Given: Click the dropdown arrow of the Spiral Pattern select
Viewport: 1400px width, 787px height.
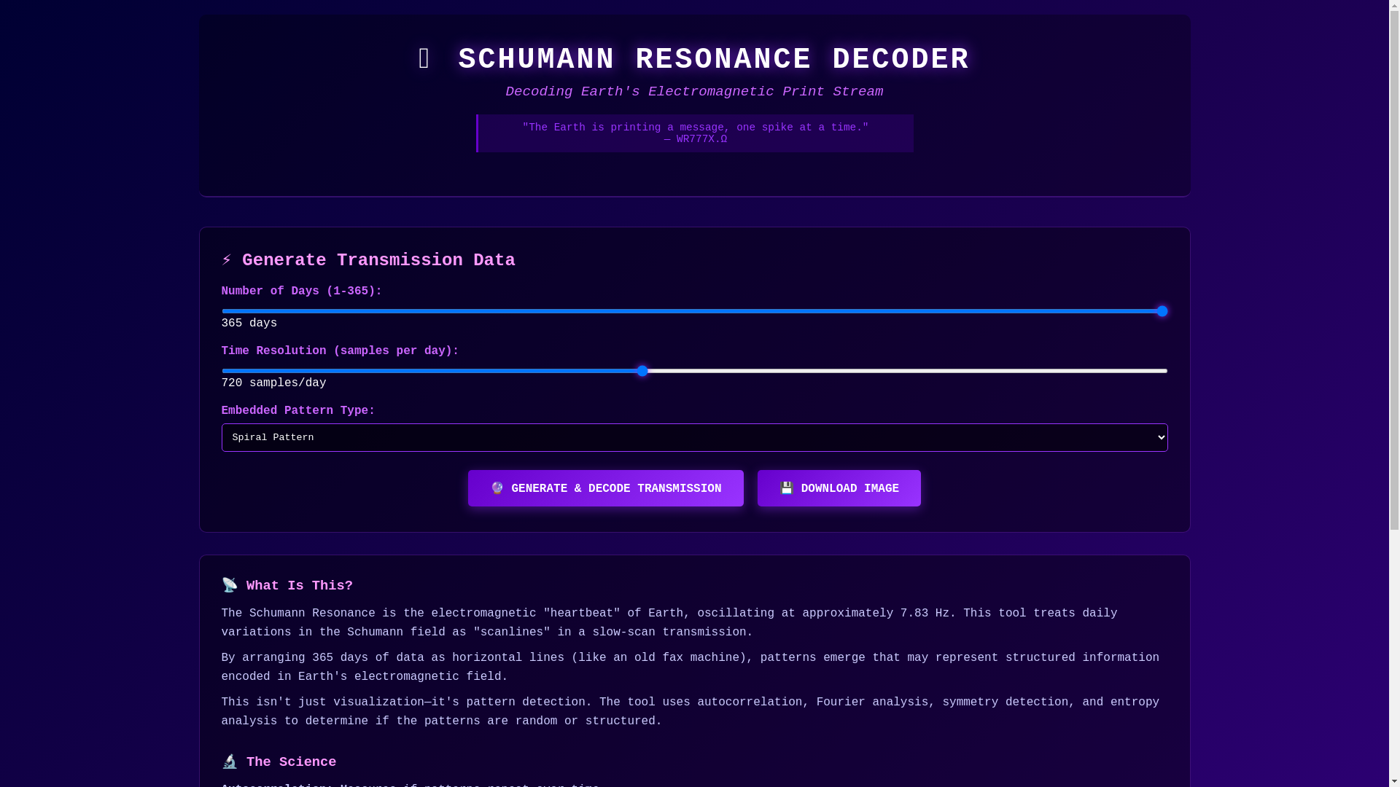Looking at the screenshot, I should 1162,438.
